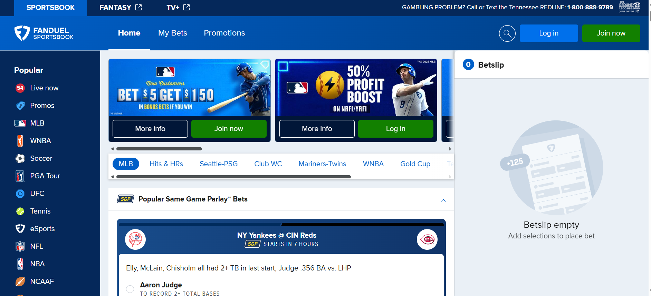
Task: Open the 50% Profit Boost banner image
Action: pos(356,87)
